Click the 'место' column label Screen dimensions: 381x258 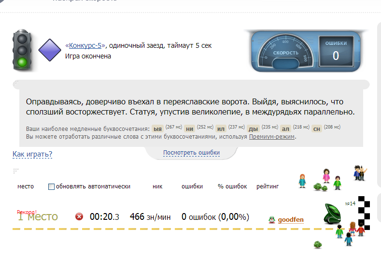(26, 186)
